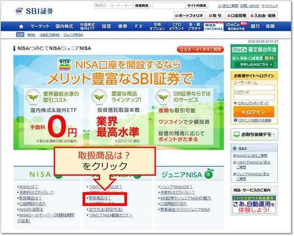Open the login help link below ログイン
The height and width of the screenshot is (236, 294).
(255, 120)
